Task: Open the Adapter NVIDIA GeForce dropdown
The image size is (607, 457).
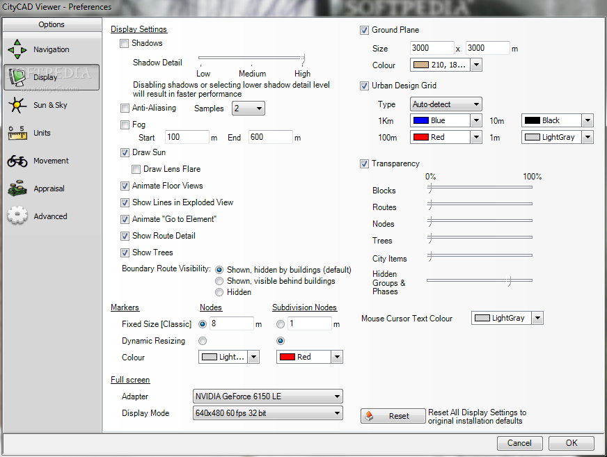Action: (x=268, y=396)
